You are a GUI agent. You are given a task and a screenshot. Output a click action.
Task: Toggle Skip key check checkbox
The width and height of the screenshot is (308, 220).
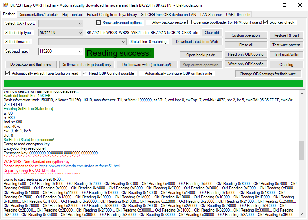(x=266, y=22)
